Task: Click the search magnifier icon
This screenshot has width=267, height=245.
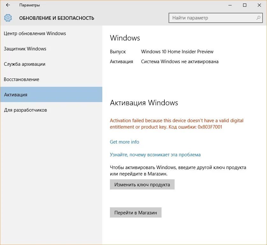Action: [x=258, y=18]
